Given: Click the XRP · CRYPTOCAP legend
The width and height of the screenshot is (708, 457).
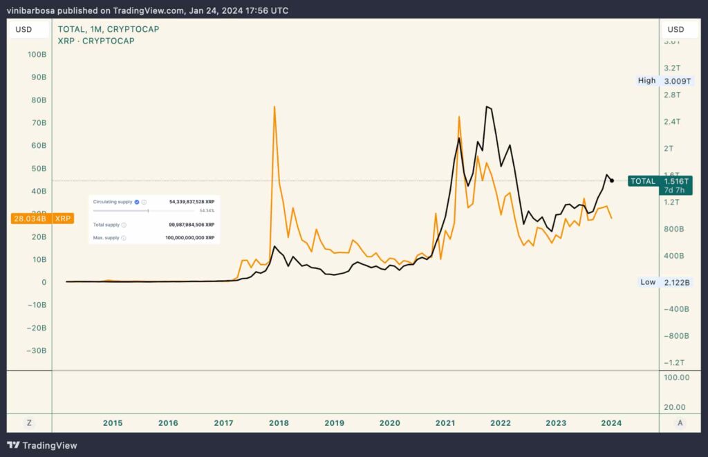Looking at the screenshot, I should (x=96, y=41).
